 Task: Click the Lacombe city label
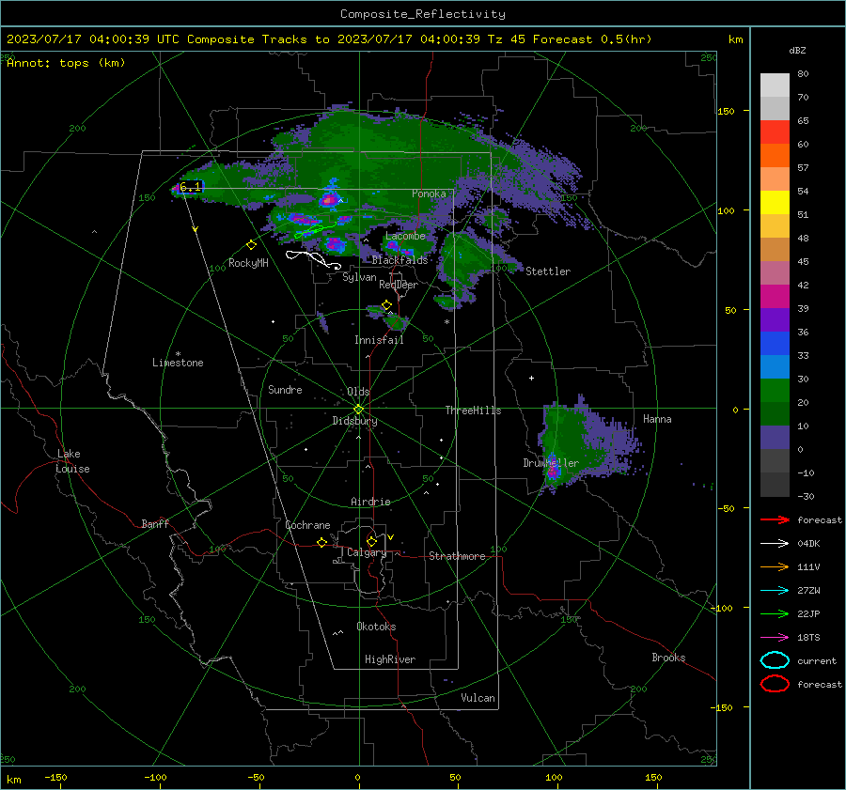pos(405,236)
